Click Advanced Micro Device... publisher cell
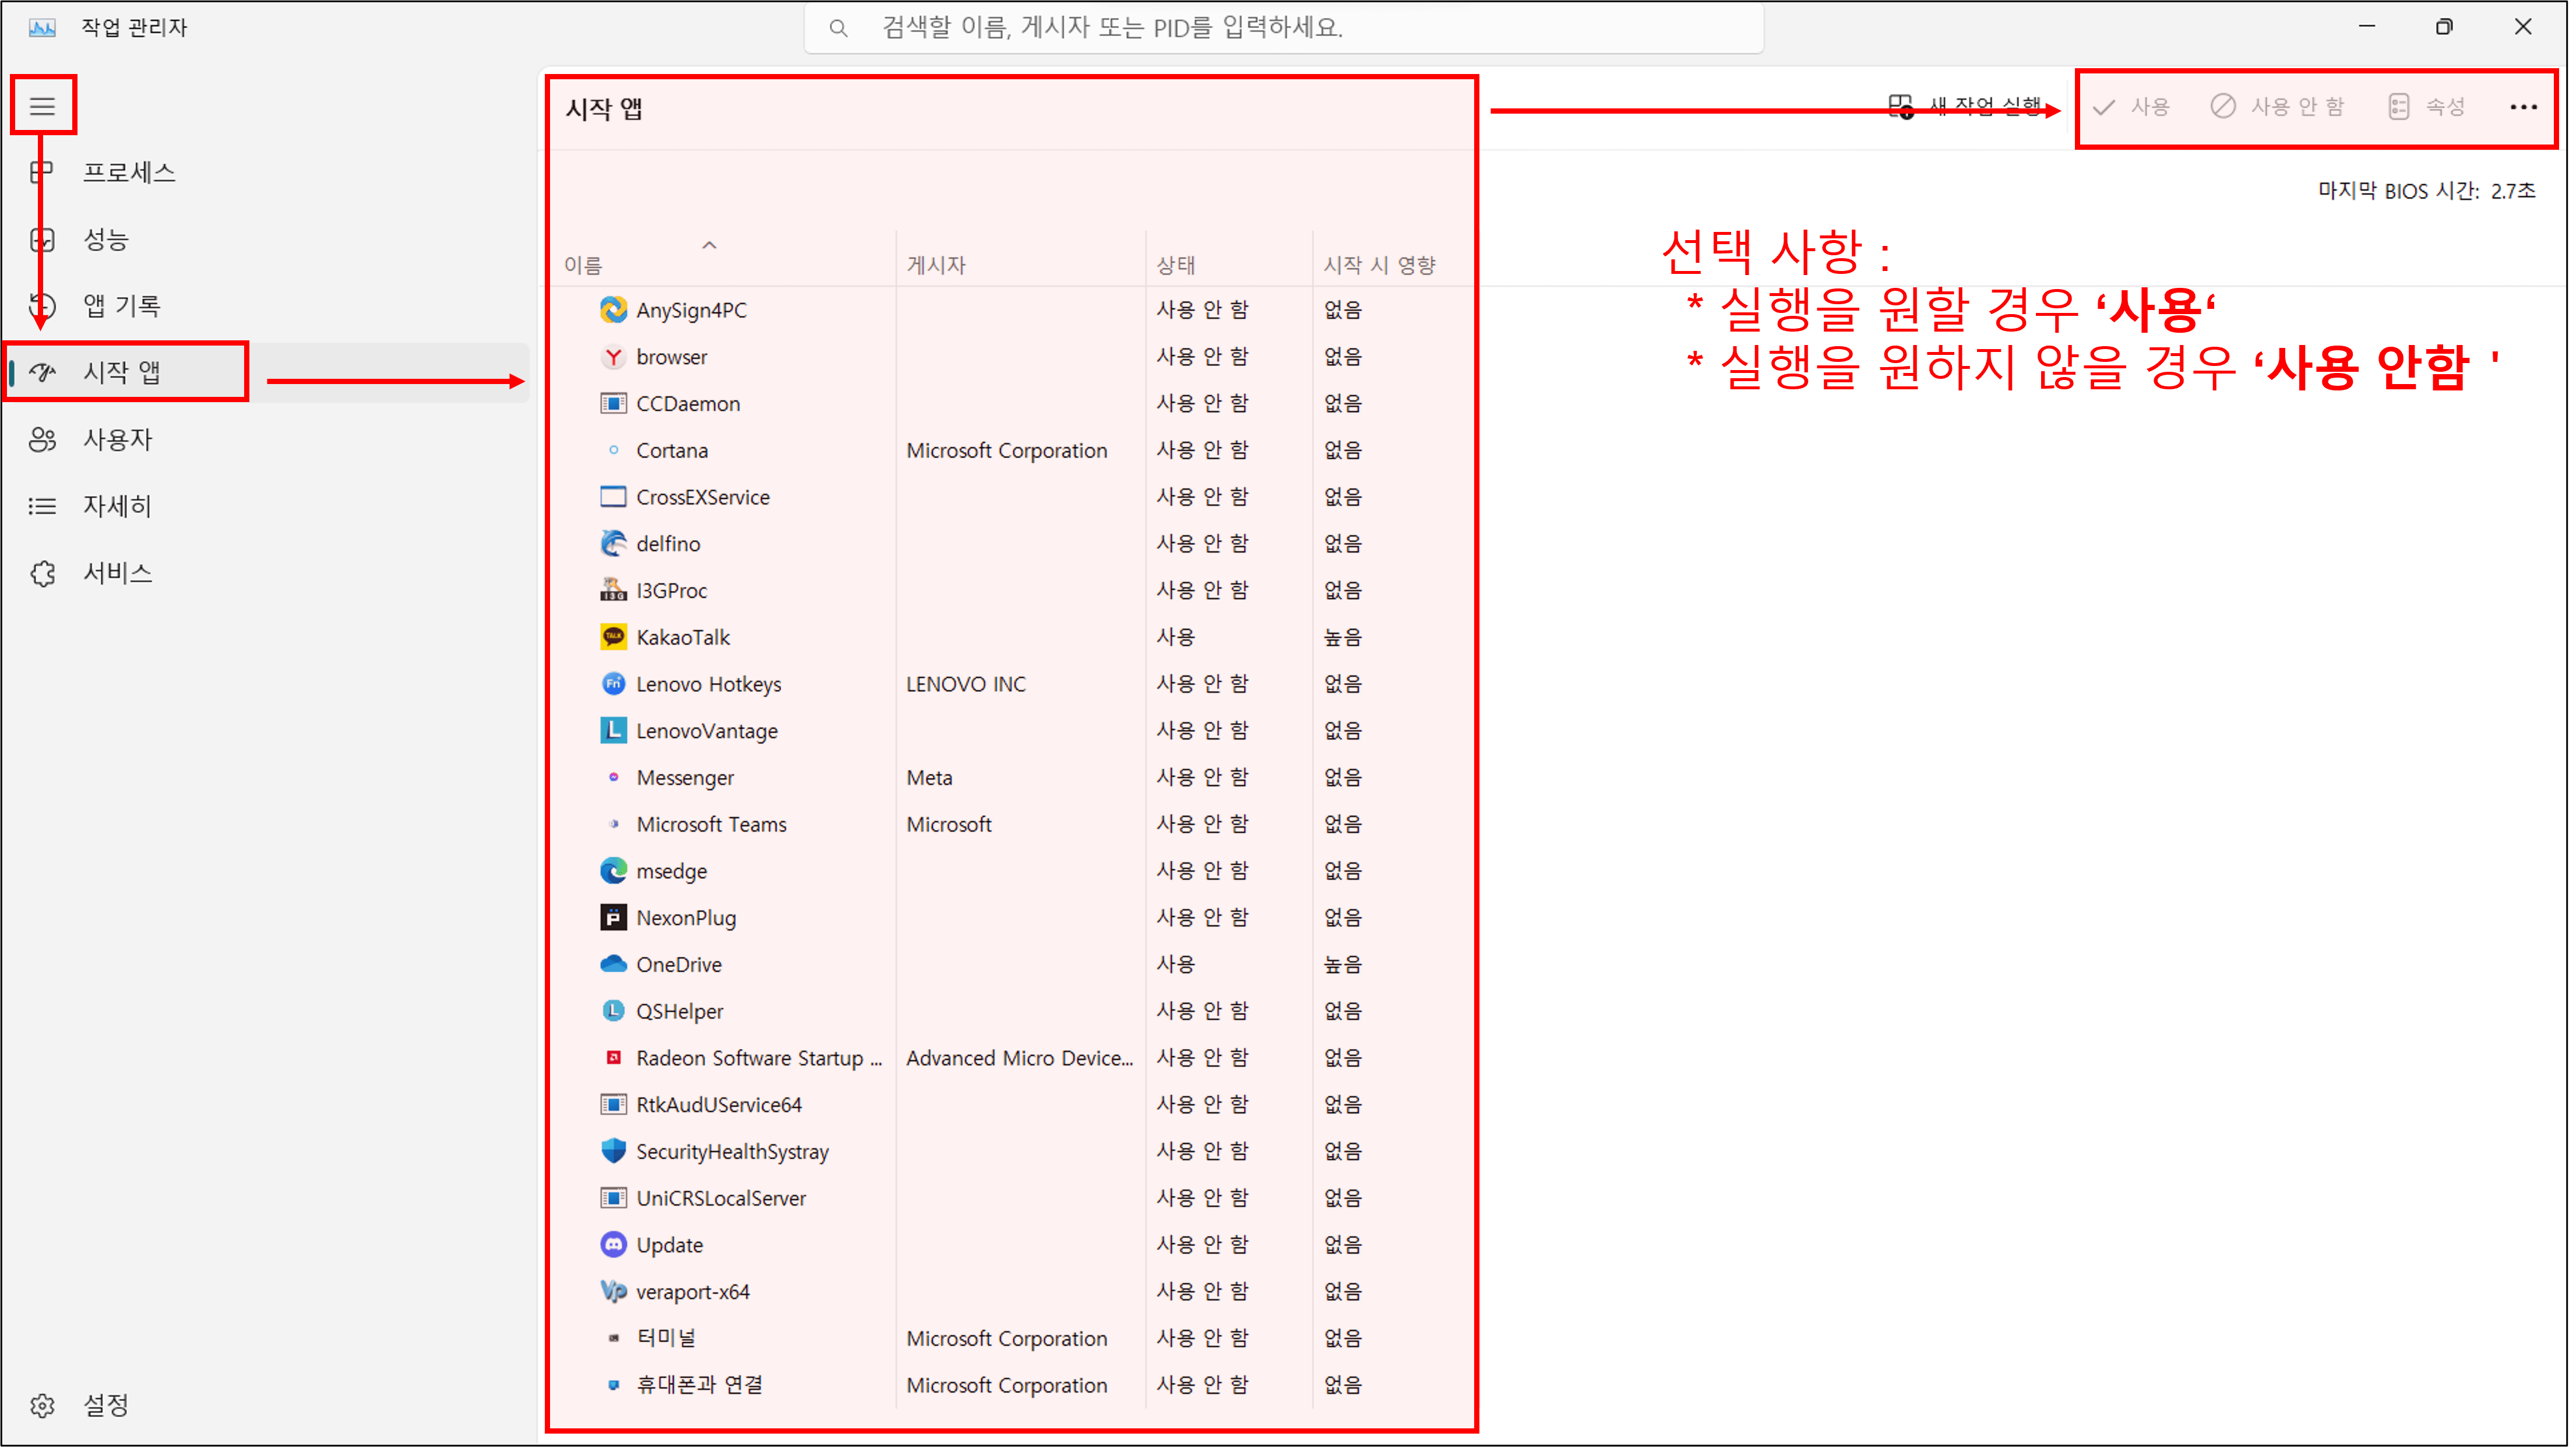This screenshot has height=1447, width=2576. click(1020, 1058)
